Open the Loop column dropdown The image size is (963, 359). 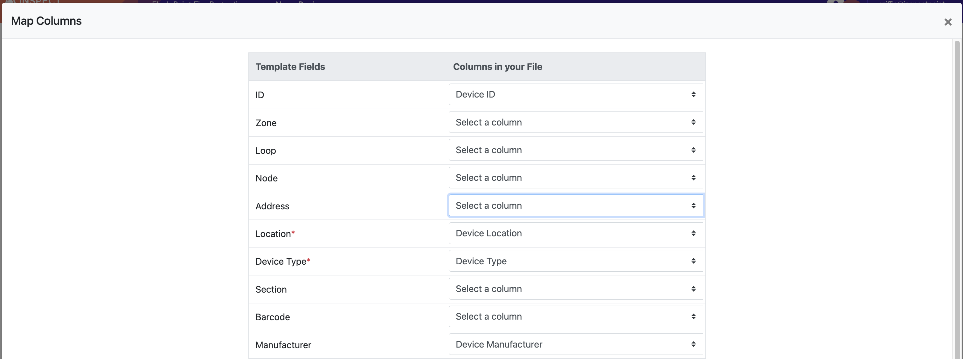pyautogui.click(x=576, y=150)
